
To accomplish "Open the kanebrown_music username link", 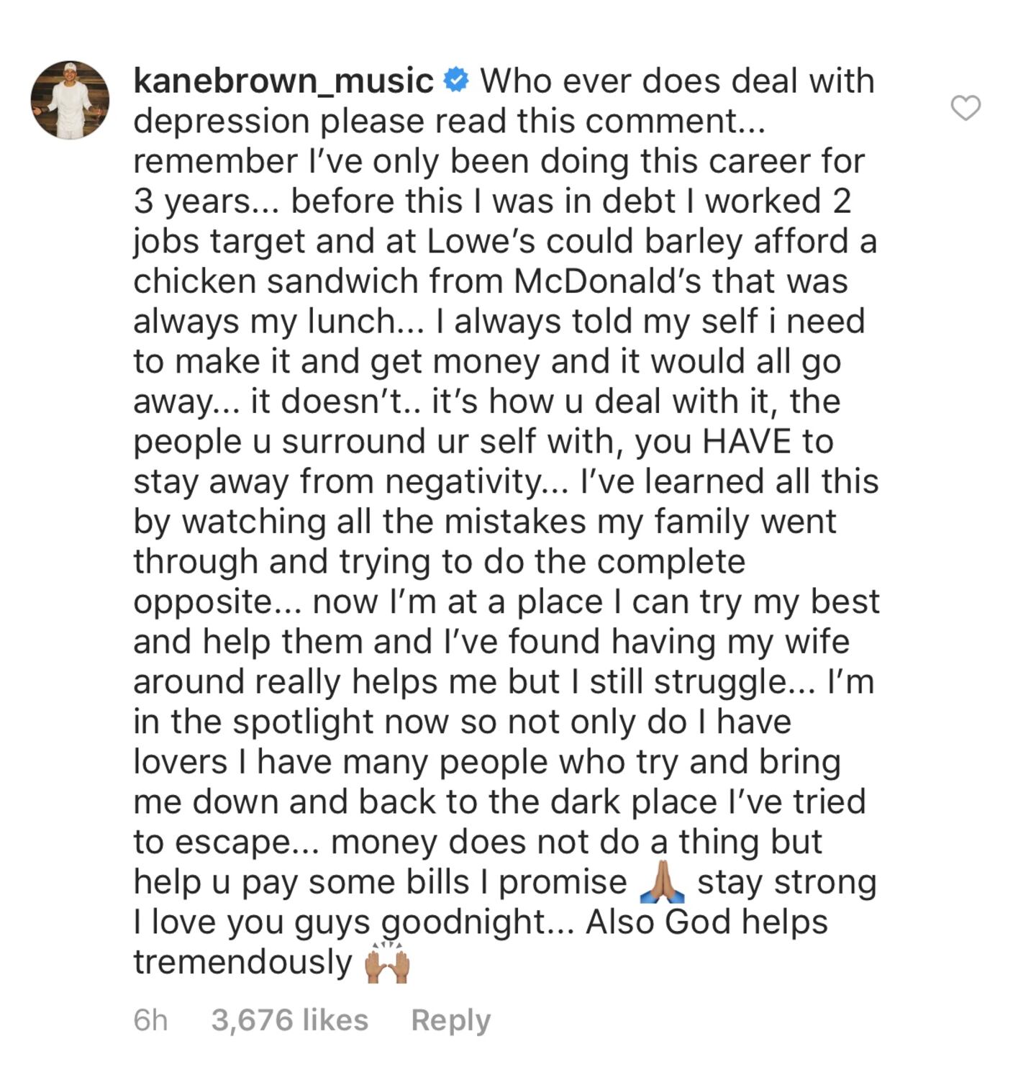I will coord(283,81).
